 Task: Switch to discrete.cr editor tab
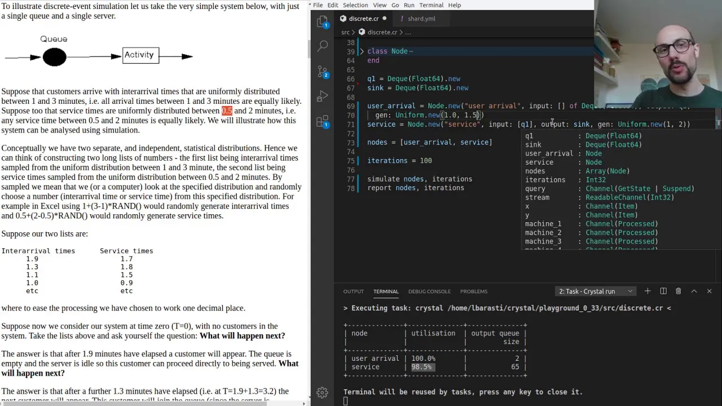click(x=364, y=19)
